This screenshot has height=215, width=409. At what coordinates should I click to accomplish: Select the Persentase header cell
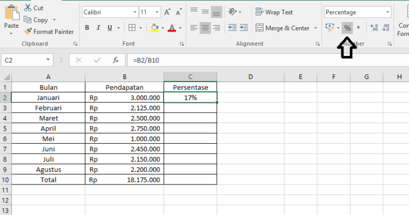click(x=190, y=87)
